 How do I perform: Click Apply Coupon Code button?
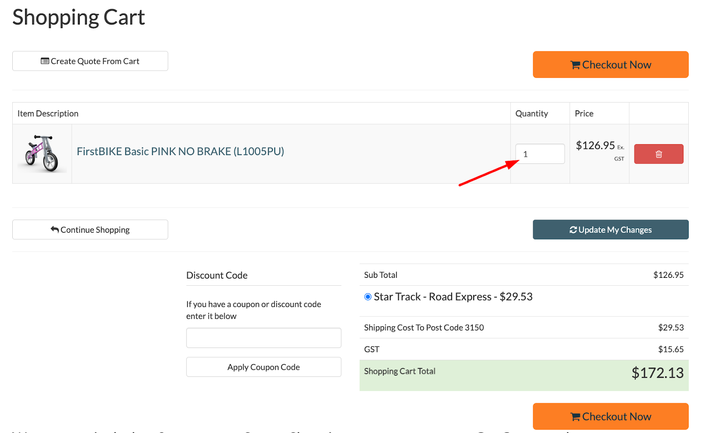coord(263,367)
